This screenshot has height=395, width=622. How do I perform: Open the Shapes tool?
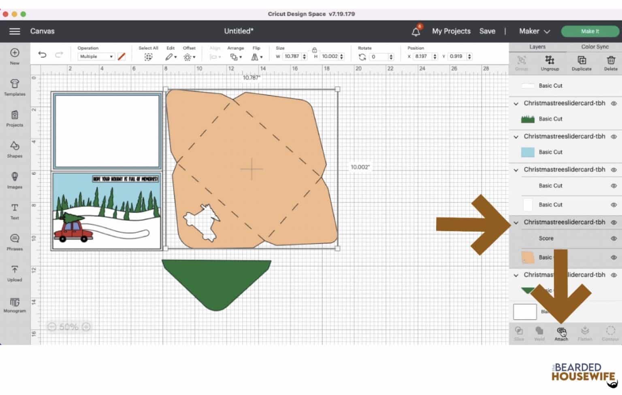15,149
